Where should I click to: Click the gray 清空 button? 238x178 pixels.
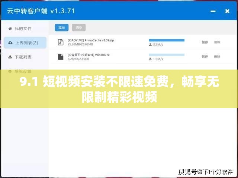tap(79, 27)
